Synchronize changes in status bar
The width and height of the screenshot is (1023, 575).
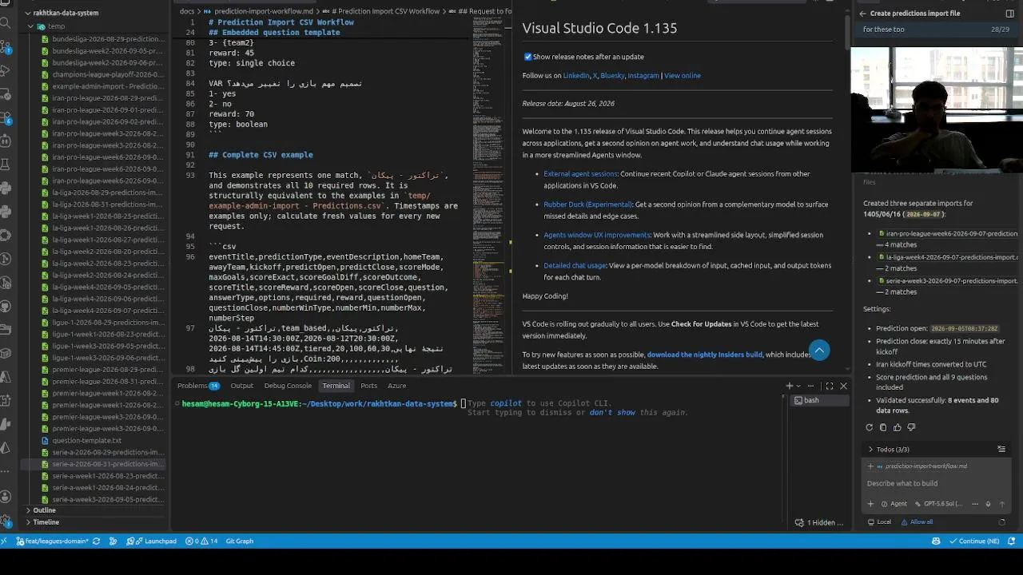tap(97, 541)
